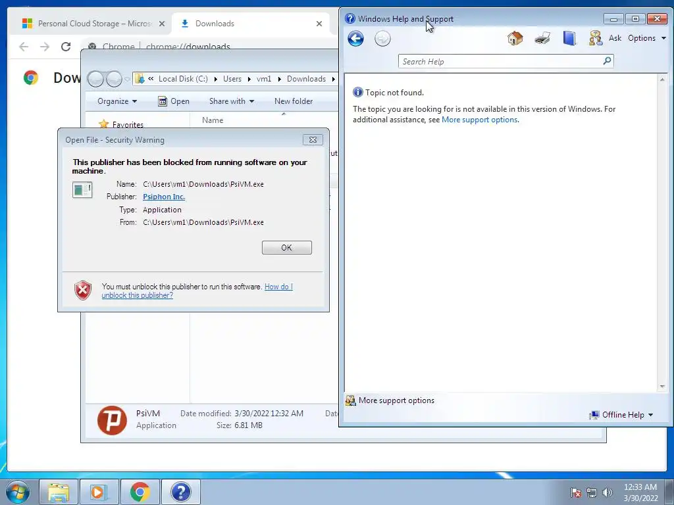Expand arrow after Local Disk (C:) breadcrumb
Viewport: 674px width, 505px height.
click(215, 79)
